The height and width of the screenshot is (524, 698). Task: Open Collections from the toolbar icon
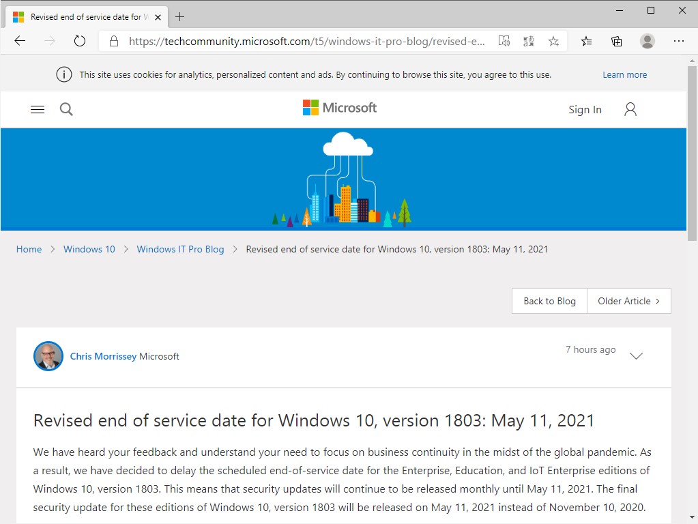616,41
